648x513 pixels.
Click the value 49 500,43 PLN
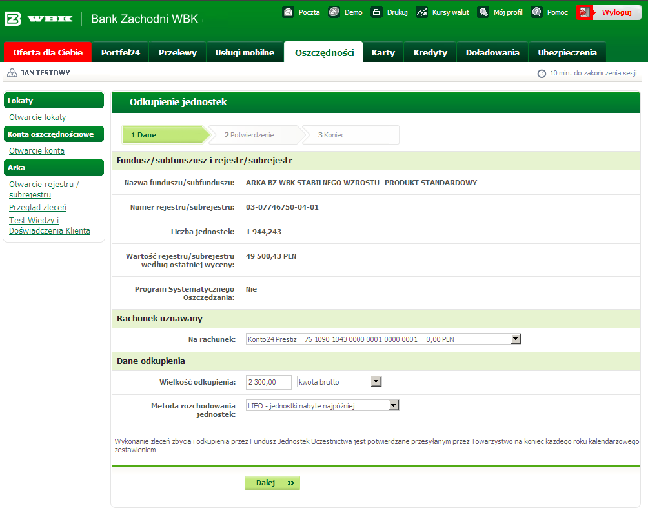(x=271, y=256)
